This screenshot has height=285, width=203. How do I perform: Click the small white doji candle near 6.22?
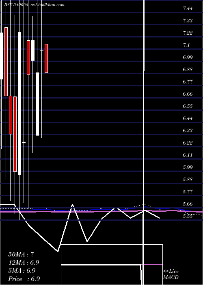click(24, 142)
